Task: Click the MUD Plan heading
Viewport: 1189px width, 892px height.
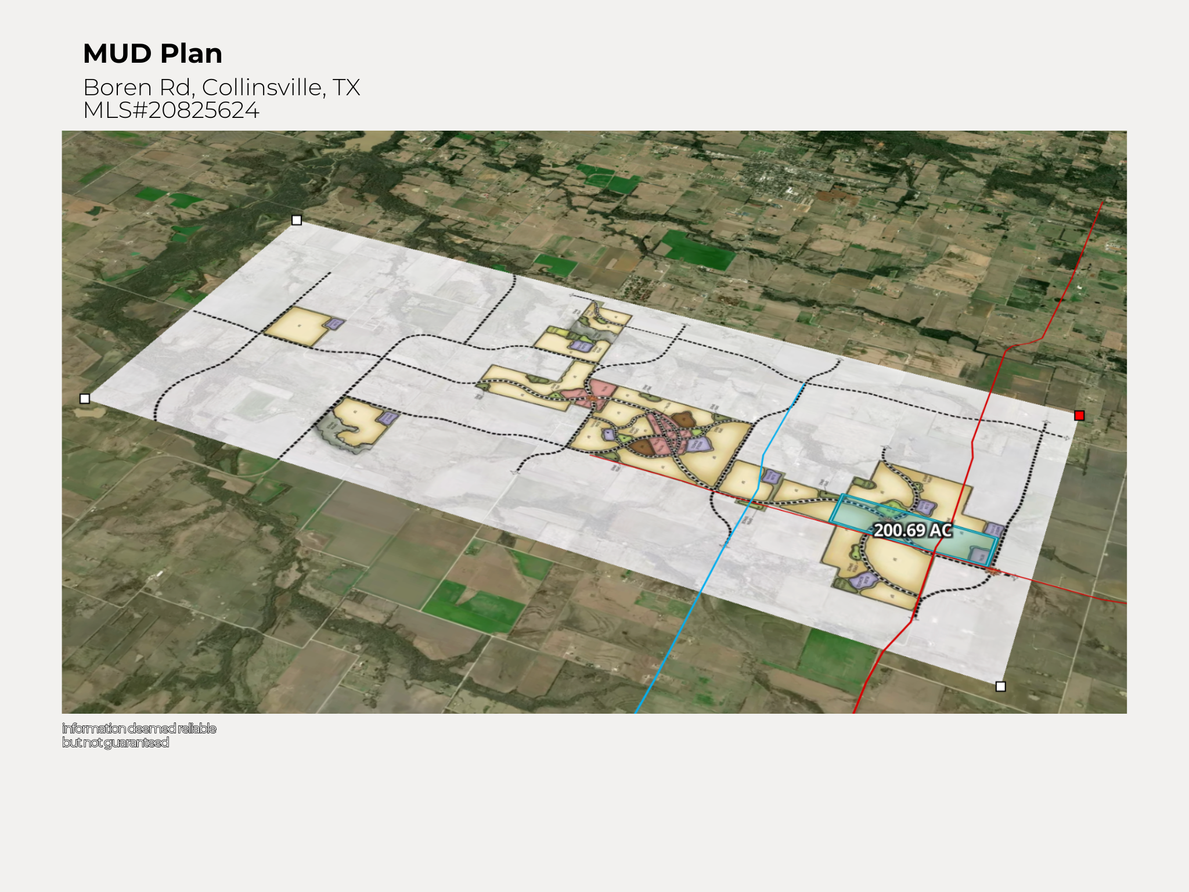Action: tap(153, 53)
